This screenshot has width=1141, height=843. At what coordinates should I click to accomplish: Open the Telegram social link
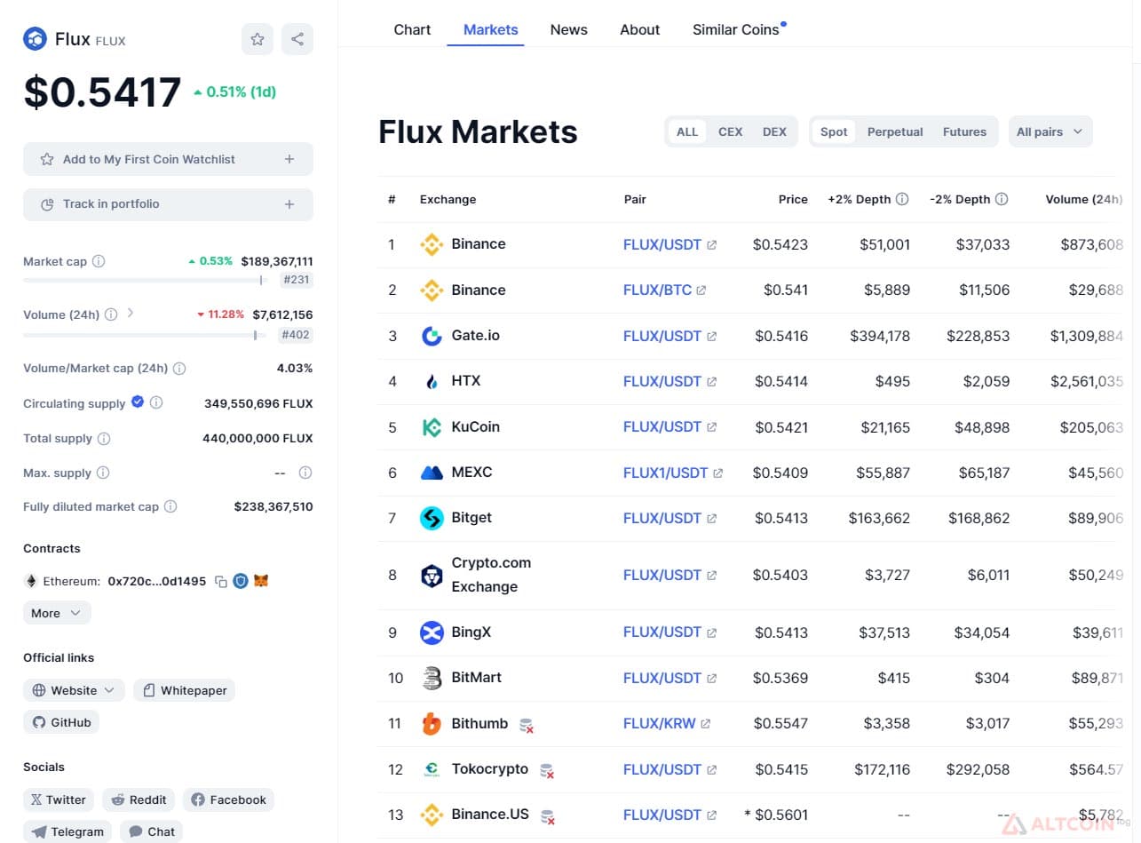pyautogui.click(x=67, y=831)
